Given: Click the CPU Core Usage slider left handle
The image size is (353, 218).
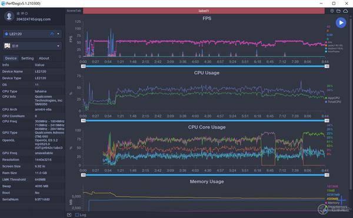Looking at the screenshot, I should (84, 175).
